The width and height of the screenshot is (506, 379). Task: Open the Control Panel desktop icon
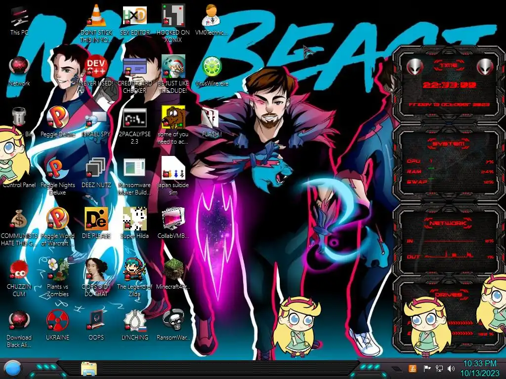19,185
